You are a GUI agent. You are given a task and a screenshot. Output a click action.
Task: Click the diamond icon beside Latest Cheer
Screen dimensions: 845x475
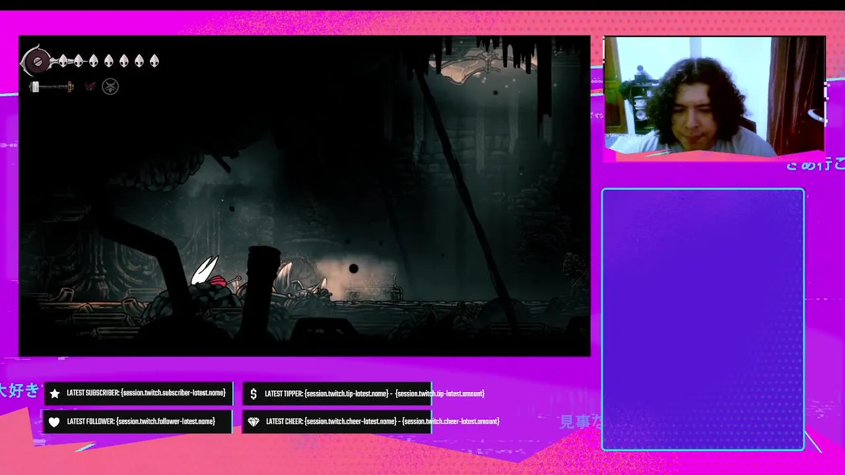tap(253, 422)
